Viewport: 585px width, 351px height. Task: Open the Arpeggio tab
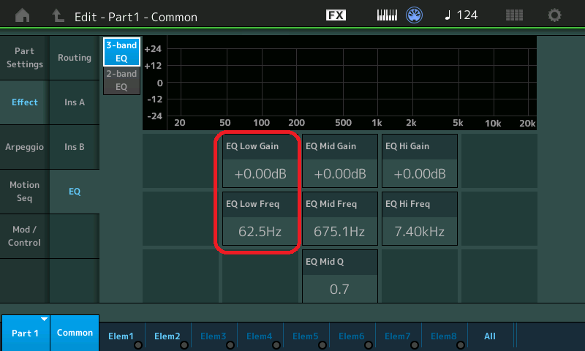point(25,147)
